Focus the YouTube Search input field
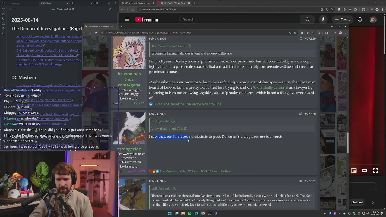The height and width of the screenshot is (217, 386). pyautogui.click(x=240, y=20)
